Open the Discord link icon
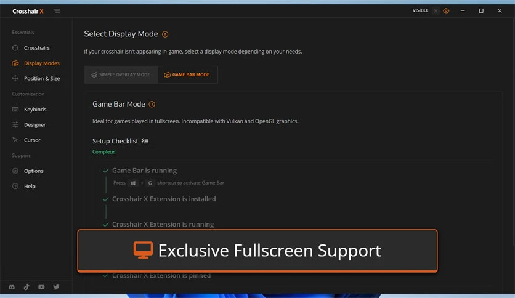The image size is (515, 298). click(x=12, y=287)
